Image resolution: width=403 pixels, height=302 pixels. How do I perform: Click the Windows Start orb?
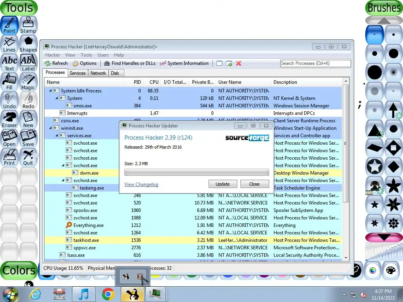click(10, 294)
